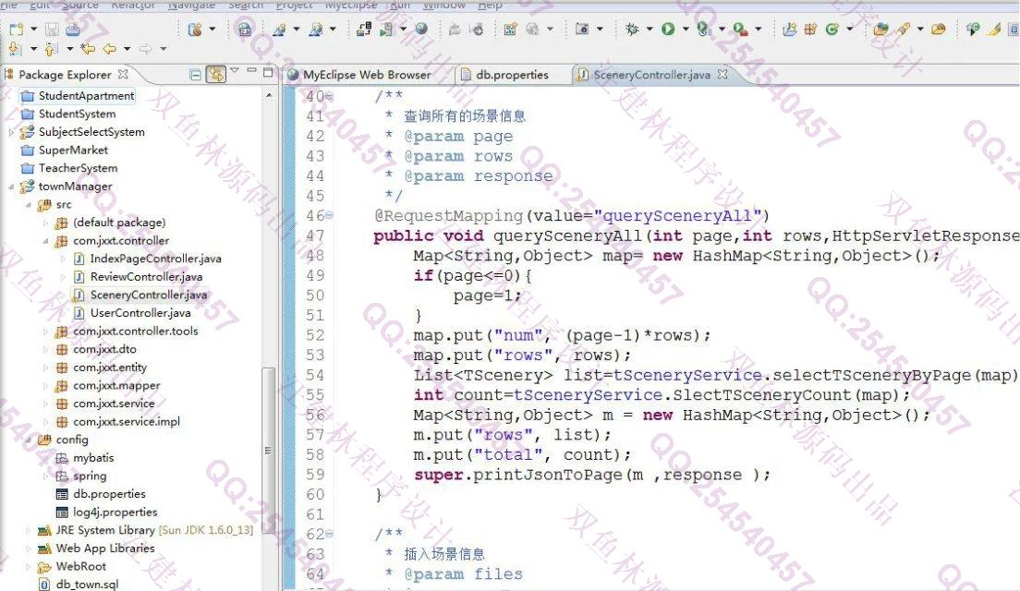1020x591 pixels.
Task: Open the MyEclipse web browser globe icon
Action: click(421, 30)
